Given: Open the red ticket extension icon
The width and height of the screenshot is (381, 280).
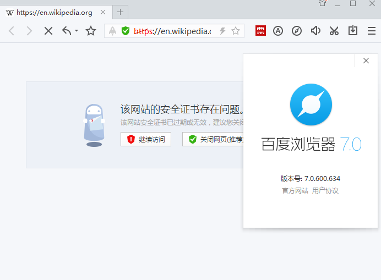Looking at the screenshot, I should [x=260, y=31].
